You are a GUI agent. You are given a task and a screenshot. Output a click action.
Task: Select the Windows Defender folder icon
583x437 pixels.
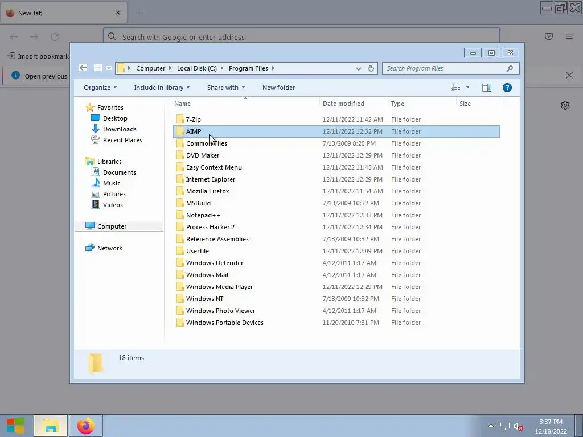pyautogui.click(x=180, y=263)
